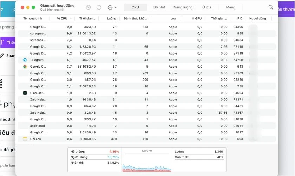This screenshot has height=176, width=295.
Task: Open the process info (i) icon
Action: coord(99,7)
